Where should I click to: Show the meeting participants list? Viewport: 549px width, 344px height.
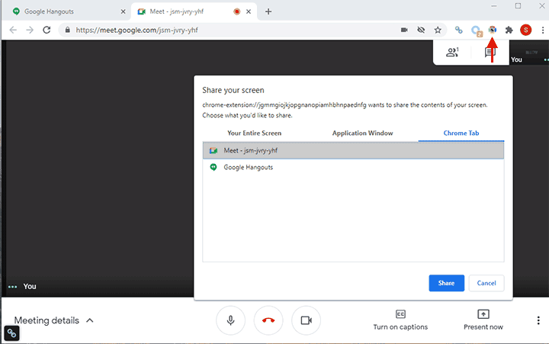(452, 52)
